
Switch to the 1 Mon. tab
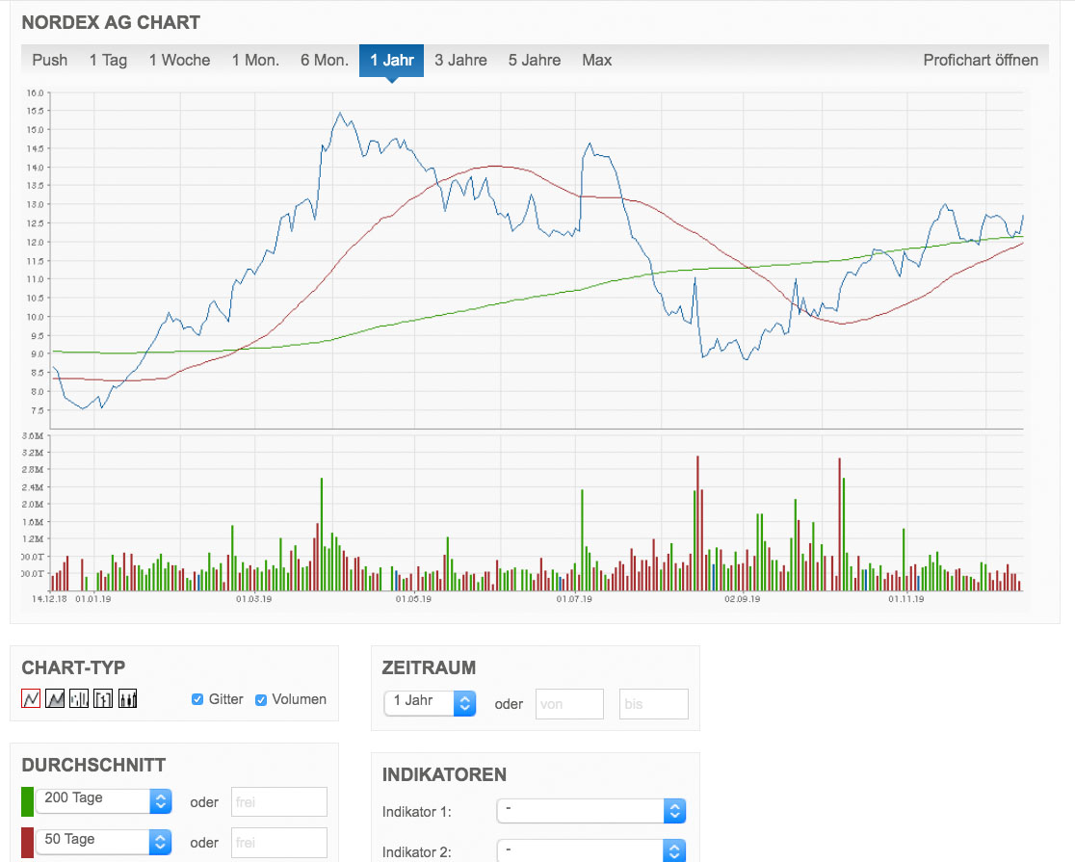(255, 61)
